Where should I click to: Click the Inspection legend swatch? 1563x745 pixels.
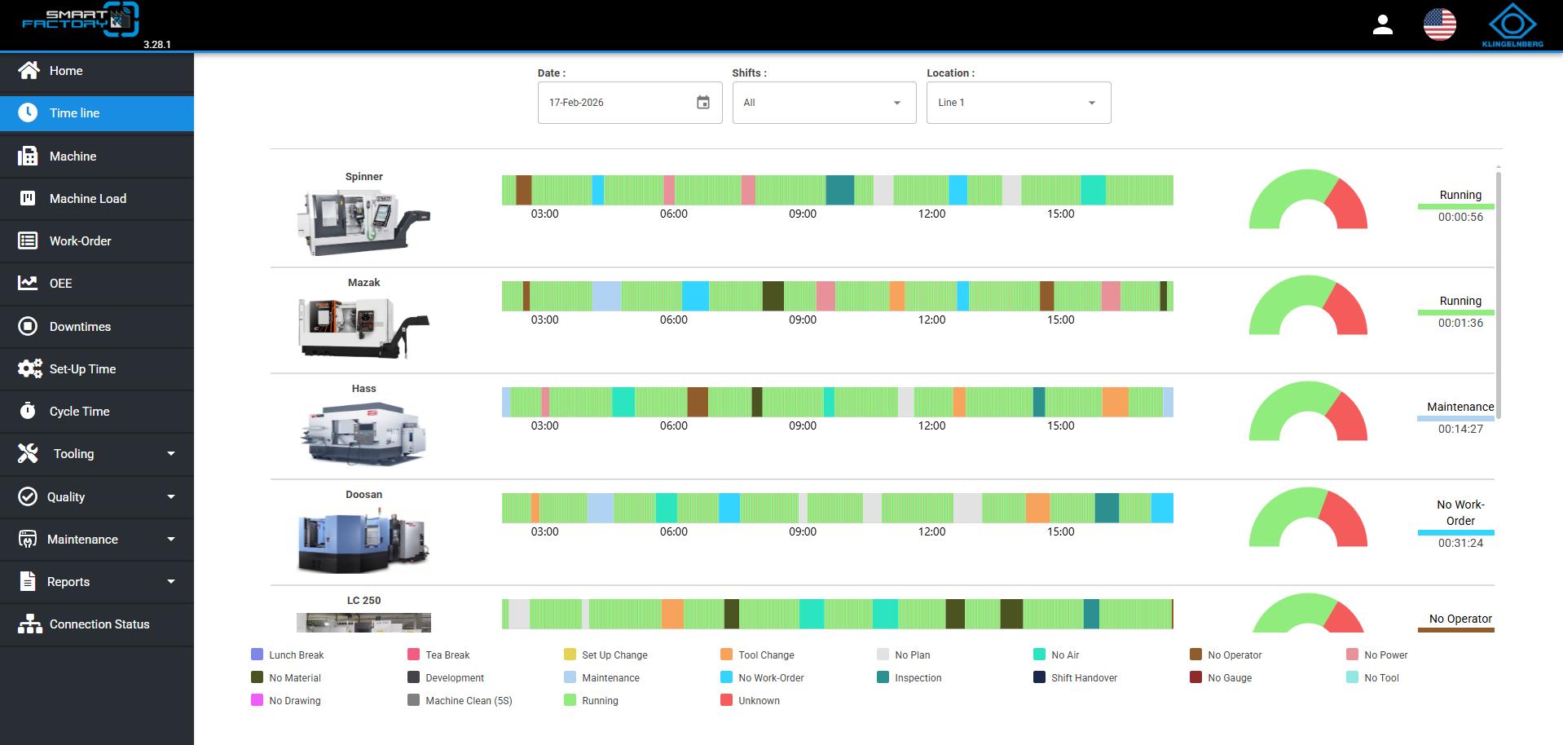pos(883,677)
